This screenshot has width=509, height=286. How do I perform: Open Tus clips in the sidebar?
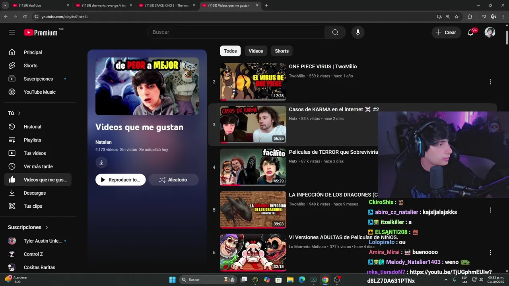pos(38,206)
